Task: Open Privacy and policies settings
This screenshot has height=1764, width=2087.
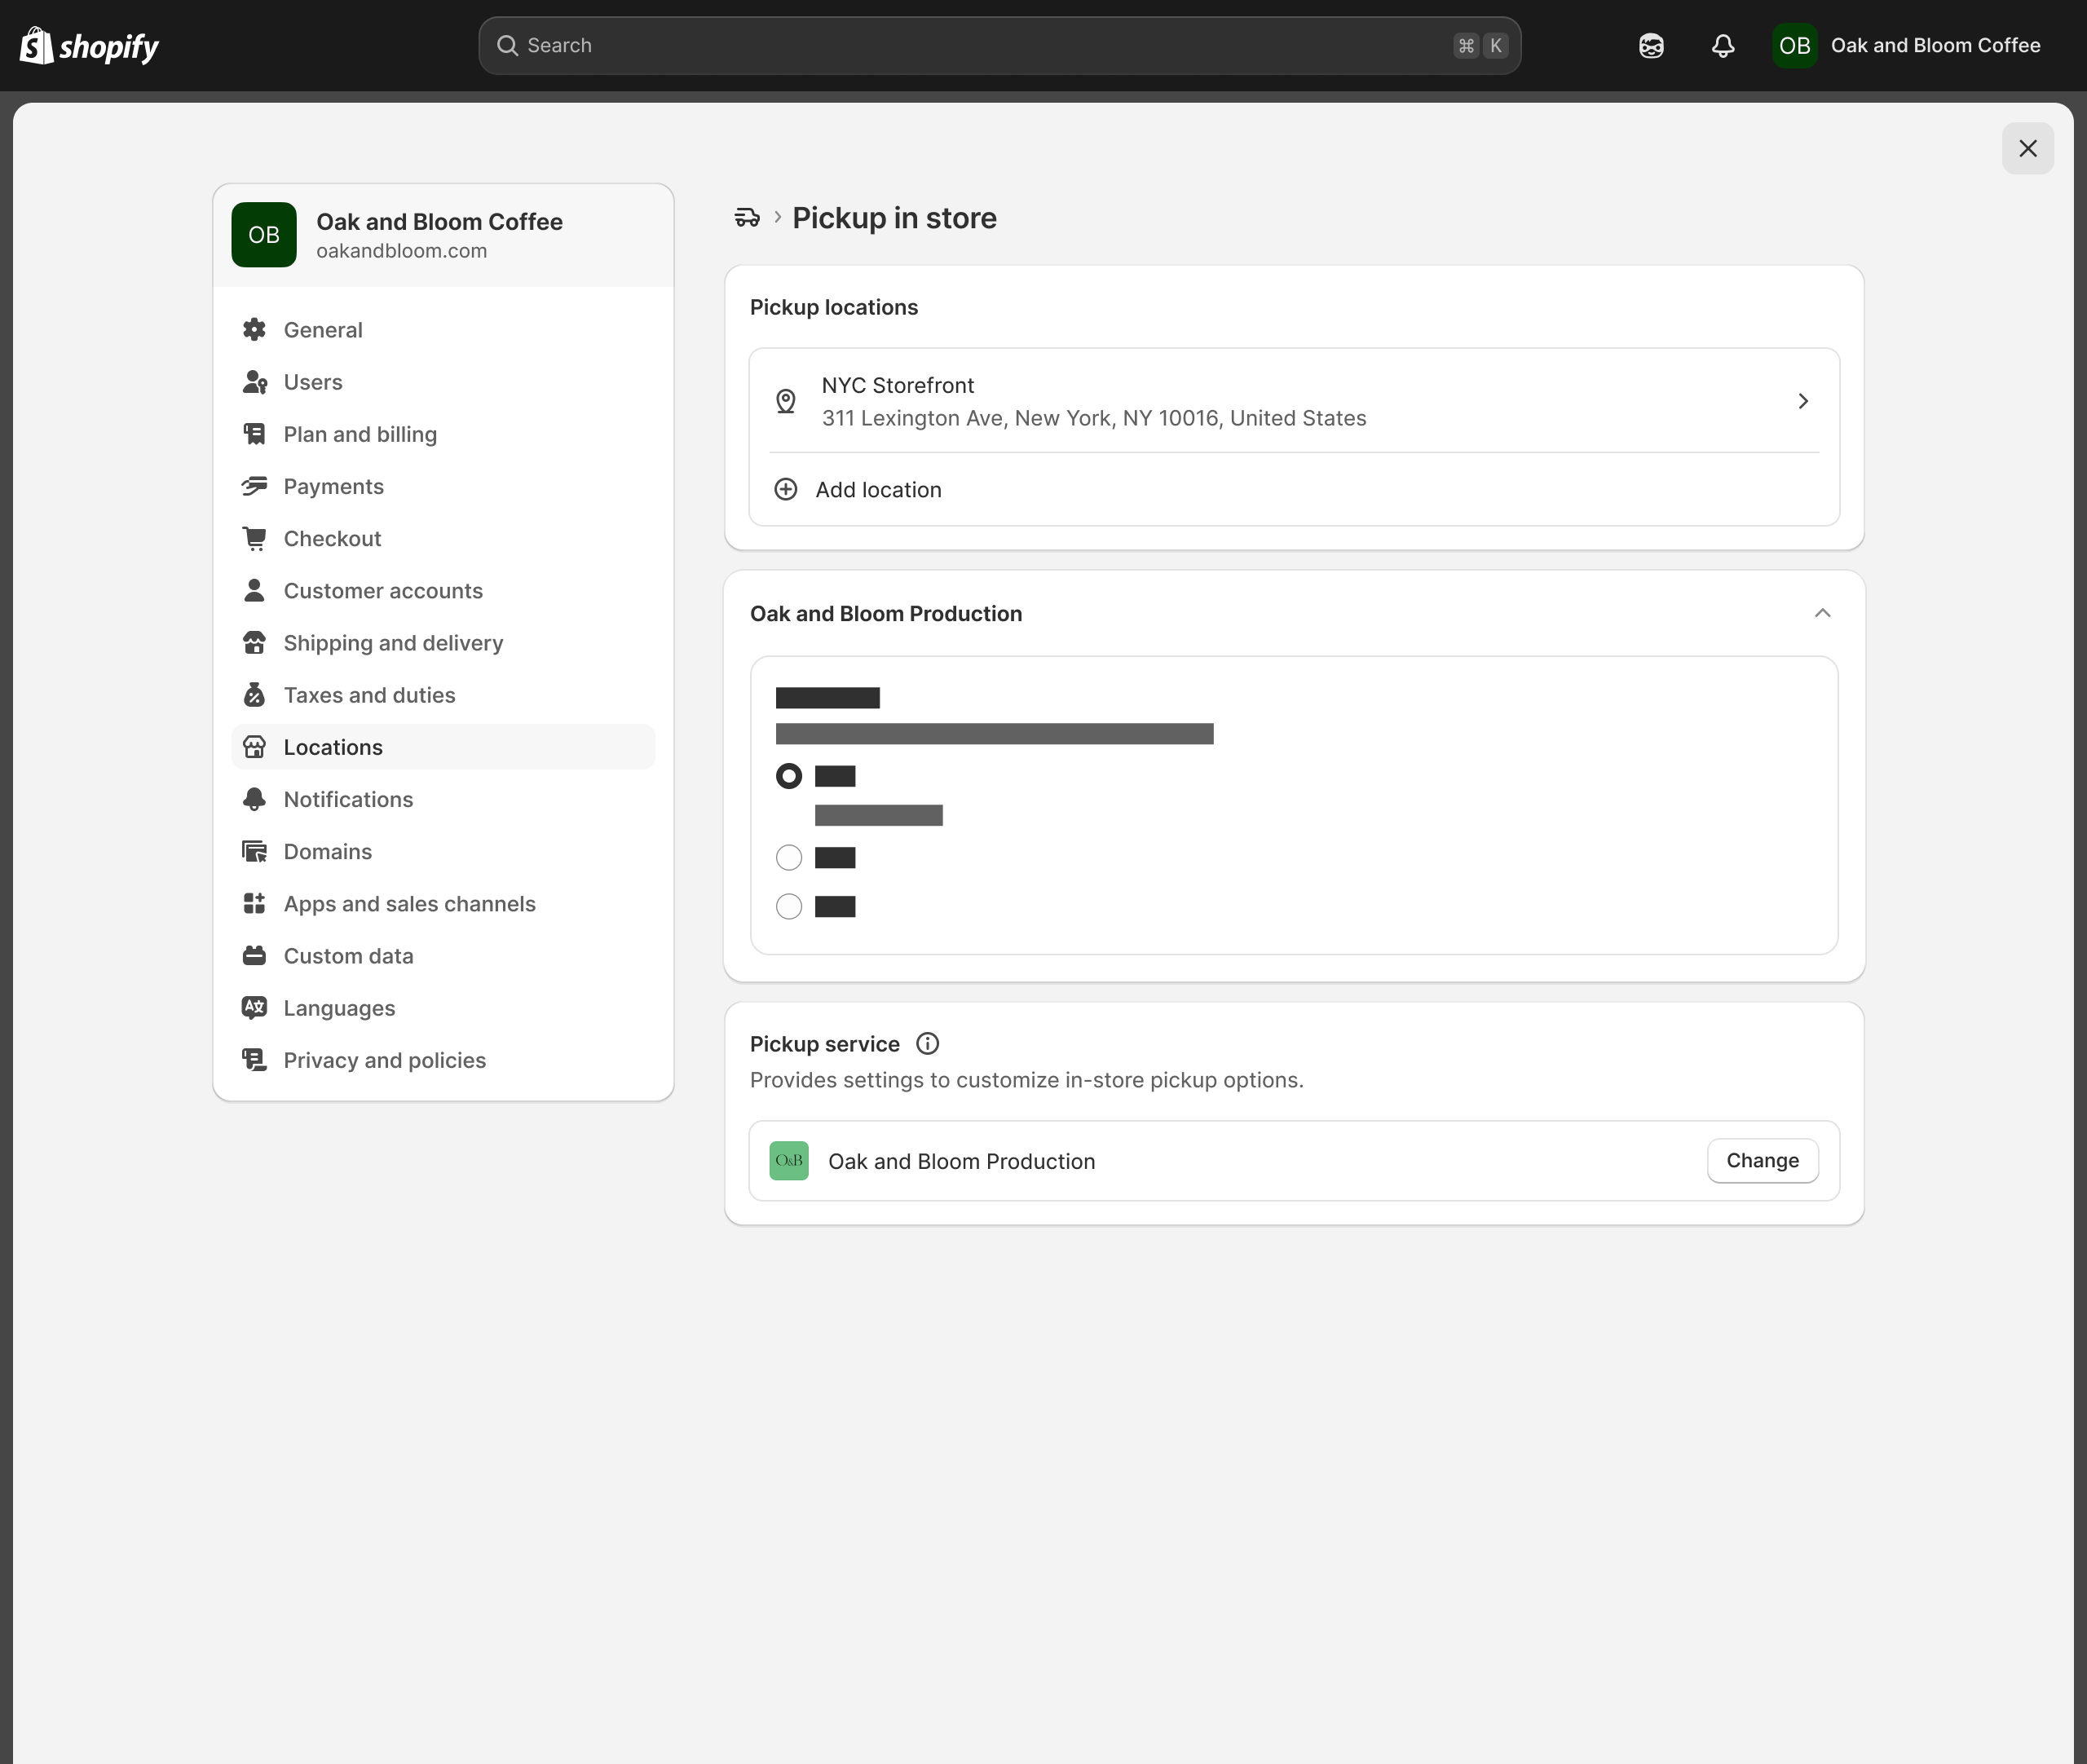Action: coord(443,1060)
